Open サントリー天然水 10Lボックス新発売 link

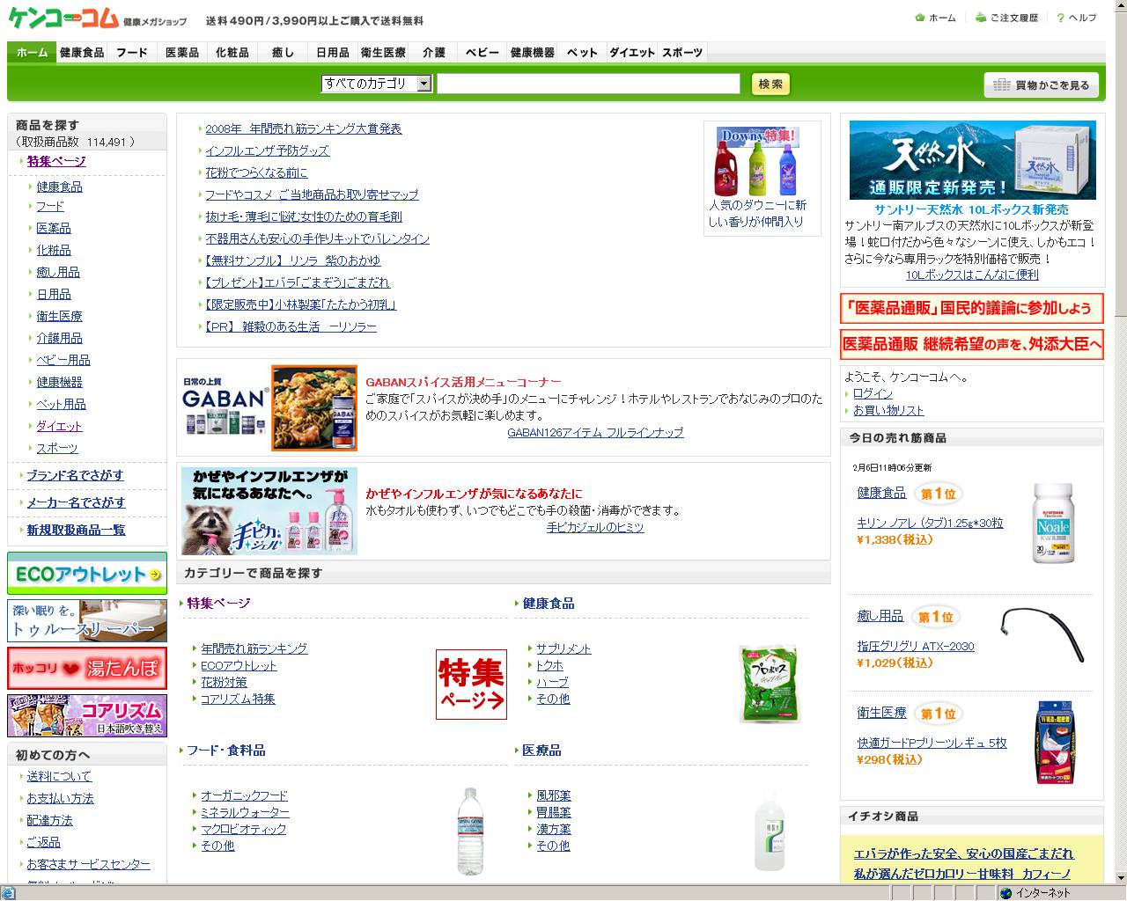click(x=971, y=209)
